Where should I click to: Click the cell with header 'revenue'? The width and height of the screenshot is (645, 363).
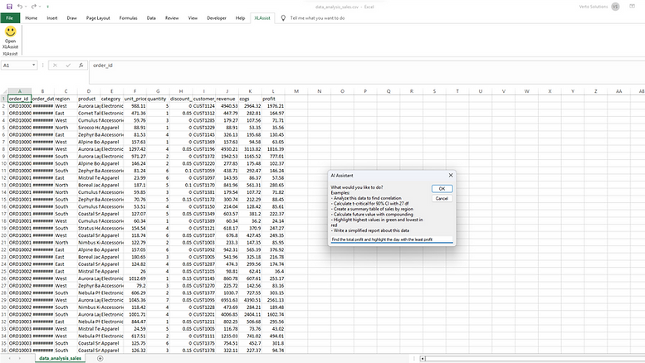[x=227, y=99]
